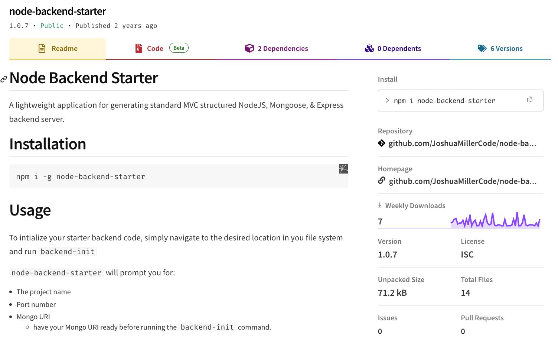The image size is (558, 340).
Task: Click the weekly downloads sparkline chart
Action: pos(495,221)
